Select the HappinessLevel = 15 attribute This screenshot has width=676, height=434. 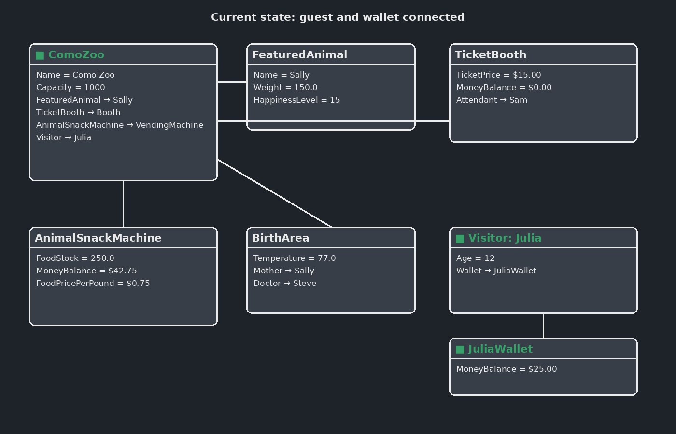click(x=297, y=100)
